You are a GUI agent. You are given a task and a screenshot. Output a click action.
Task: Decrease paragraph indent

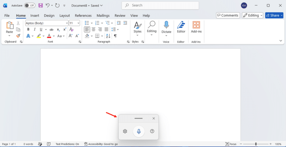coord(119,23)
